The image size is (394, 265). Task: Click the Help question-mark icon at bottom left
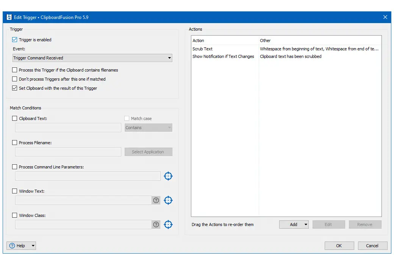(12, 246)
